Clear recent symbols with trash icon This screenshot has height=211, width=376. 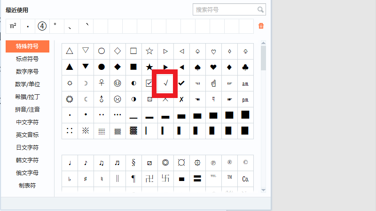[x=261, y=26]
